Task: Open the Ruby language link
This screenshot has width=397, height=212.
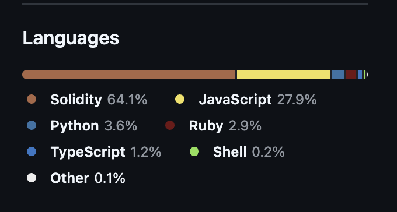Action: (x=213, y=126)
